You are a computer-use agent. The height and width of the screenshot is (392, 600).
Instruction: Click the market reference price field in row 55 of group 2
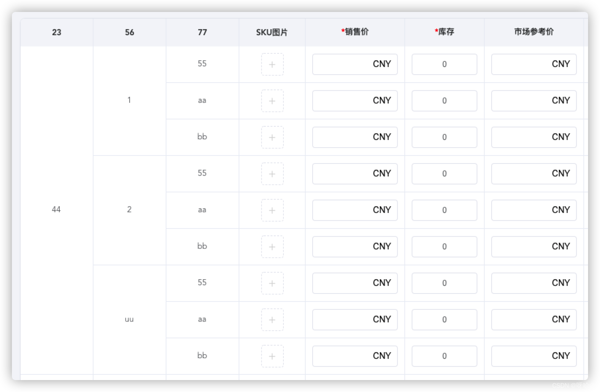[533, 173]
